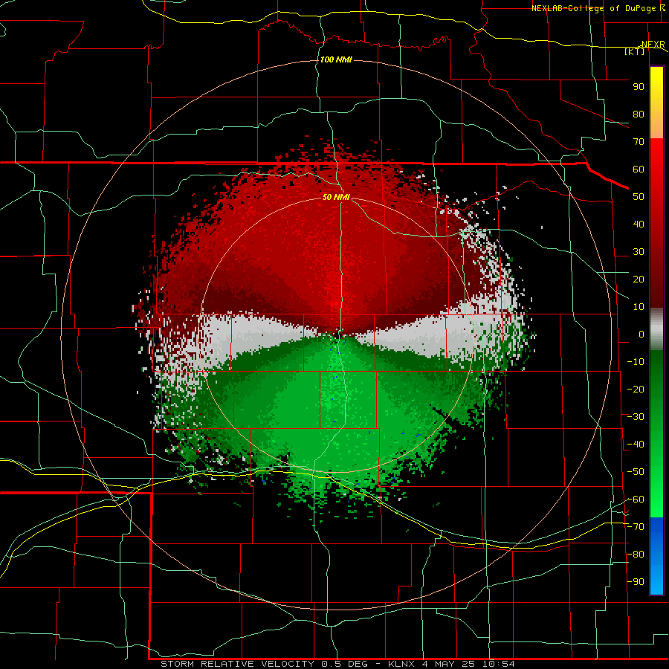
Task: Click the -40 value on the velocity scale
Action: (x=636, y=445)
